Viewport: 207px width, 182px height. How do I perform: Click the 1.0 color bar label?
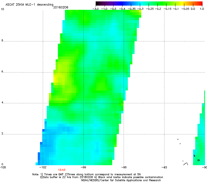[202, 9]
